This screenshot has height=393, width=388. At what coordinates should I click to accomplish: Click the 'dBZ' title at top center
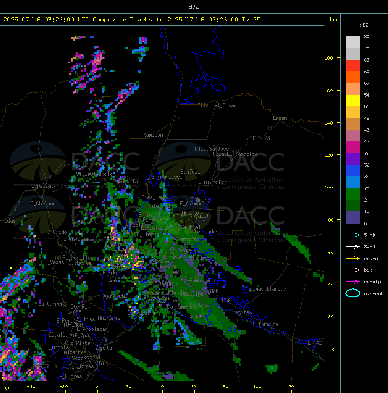tap(194, 7)
